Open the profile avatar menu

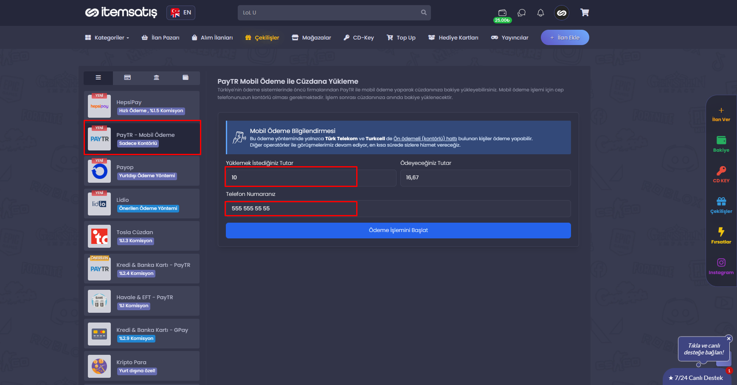tap(562, 13)
